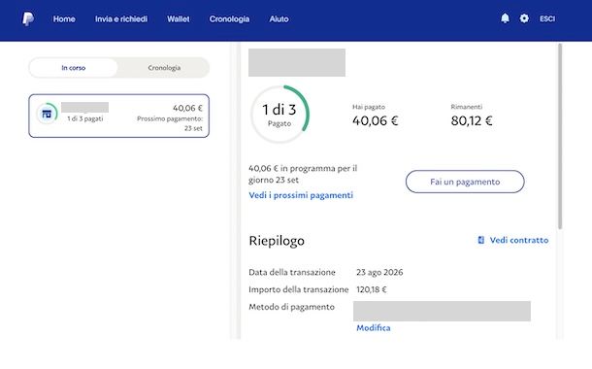This screenshot has width=592, height=369.
Task: Switch to the Cronologia tab toggle
Action: coord(164,68)
